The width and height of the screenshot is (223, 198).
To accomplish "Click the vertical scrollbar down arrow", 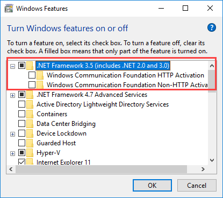I will click(212, 160).
